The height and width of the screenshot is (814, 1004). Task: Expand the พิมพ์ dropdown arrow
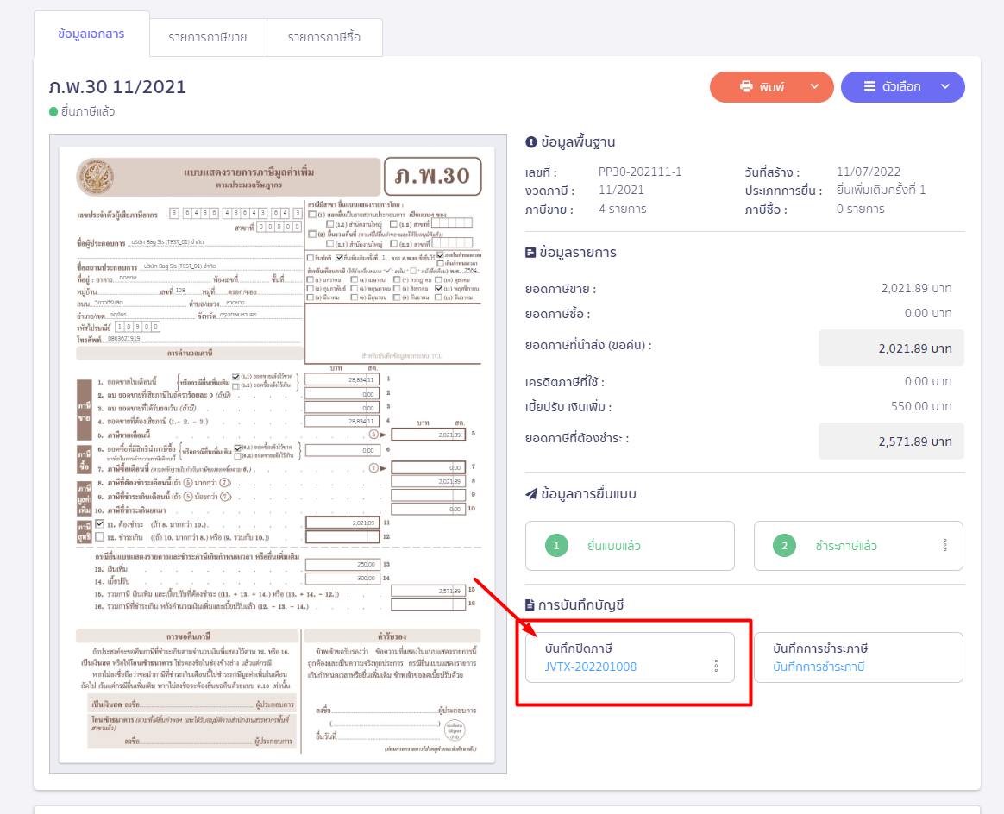click(814, 87)
